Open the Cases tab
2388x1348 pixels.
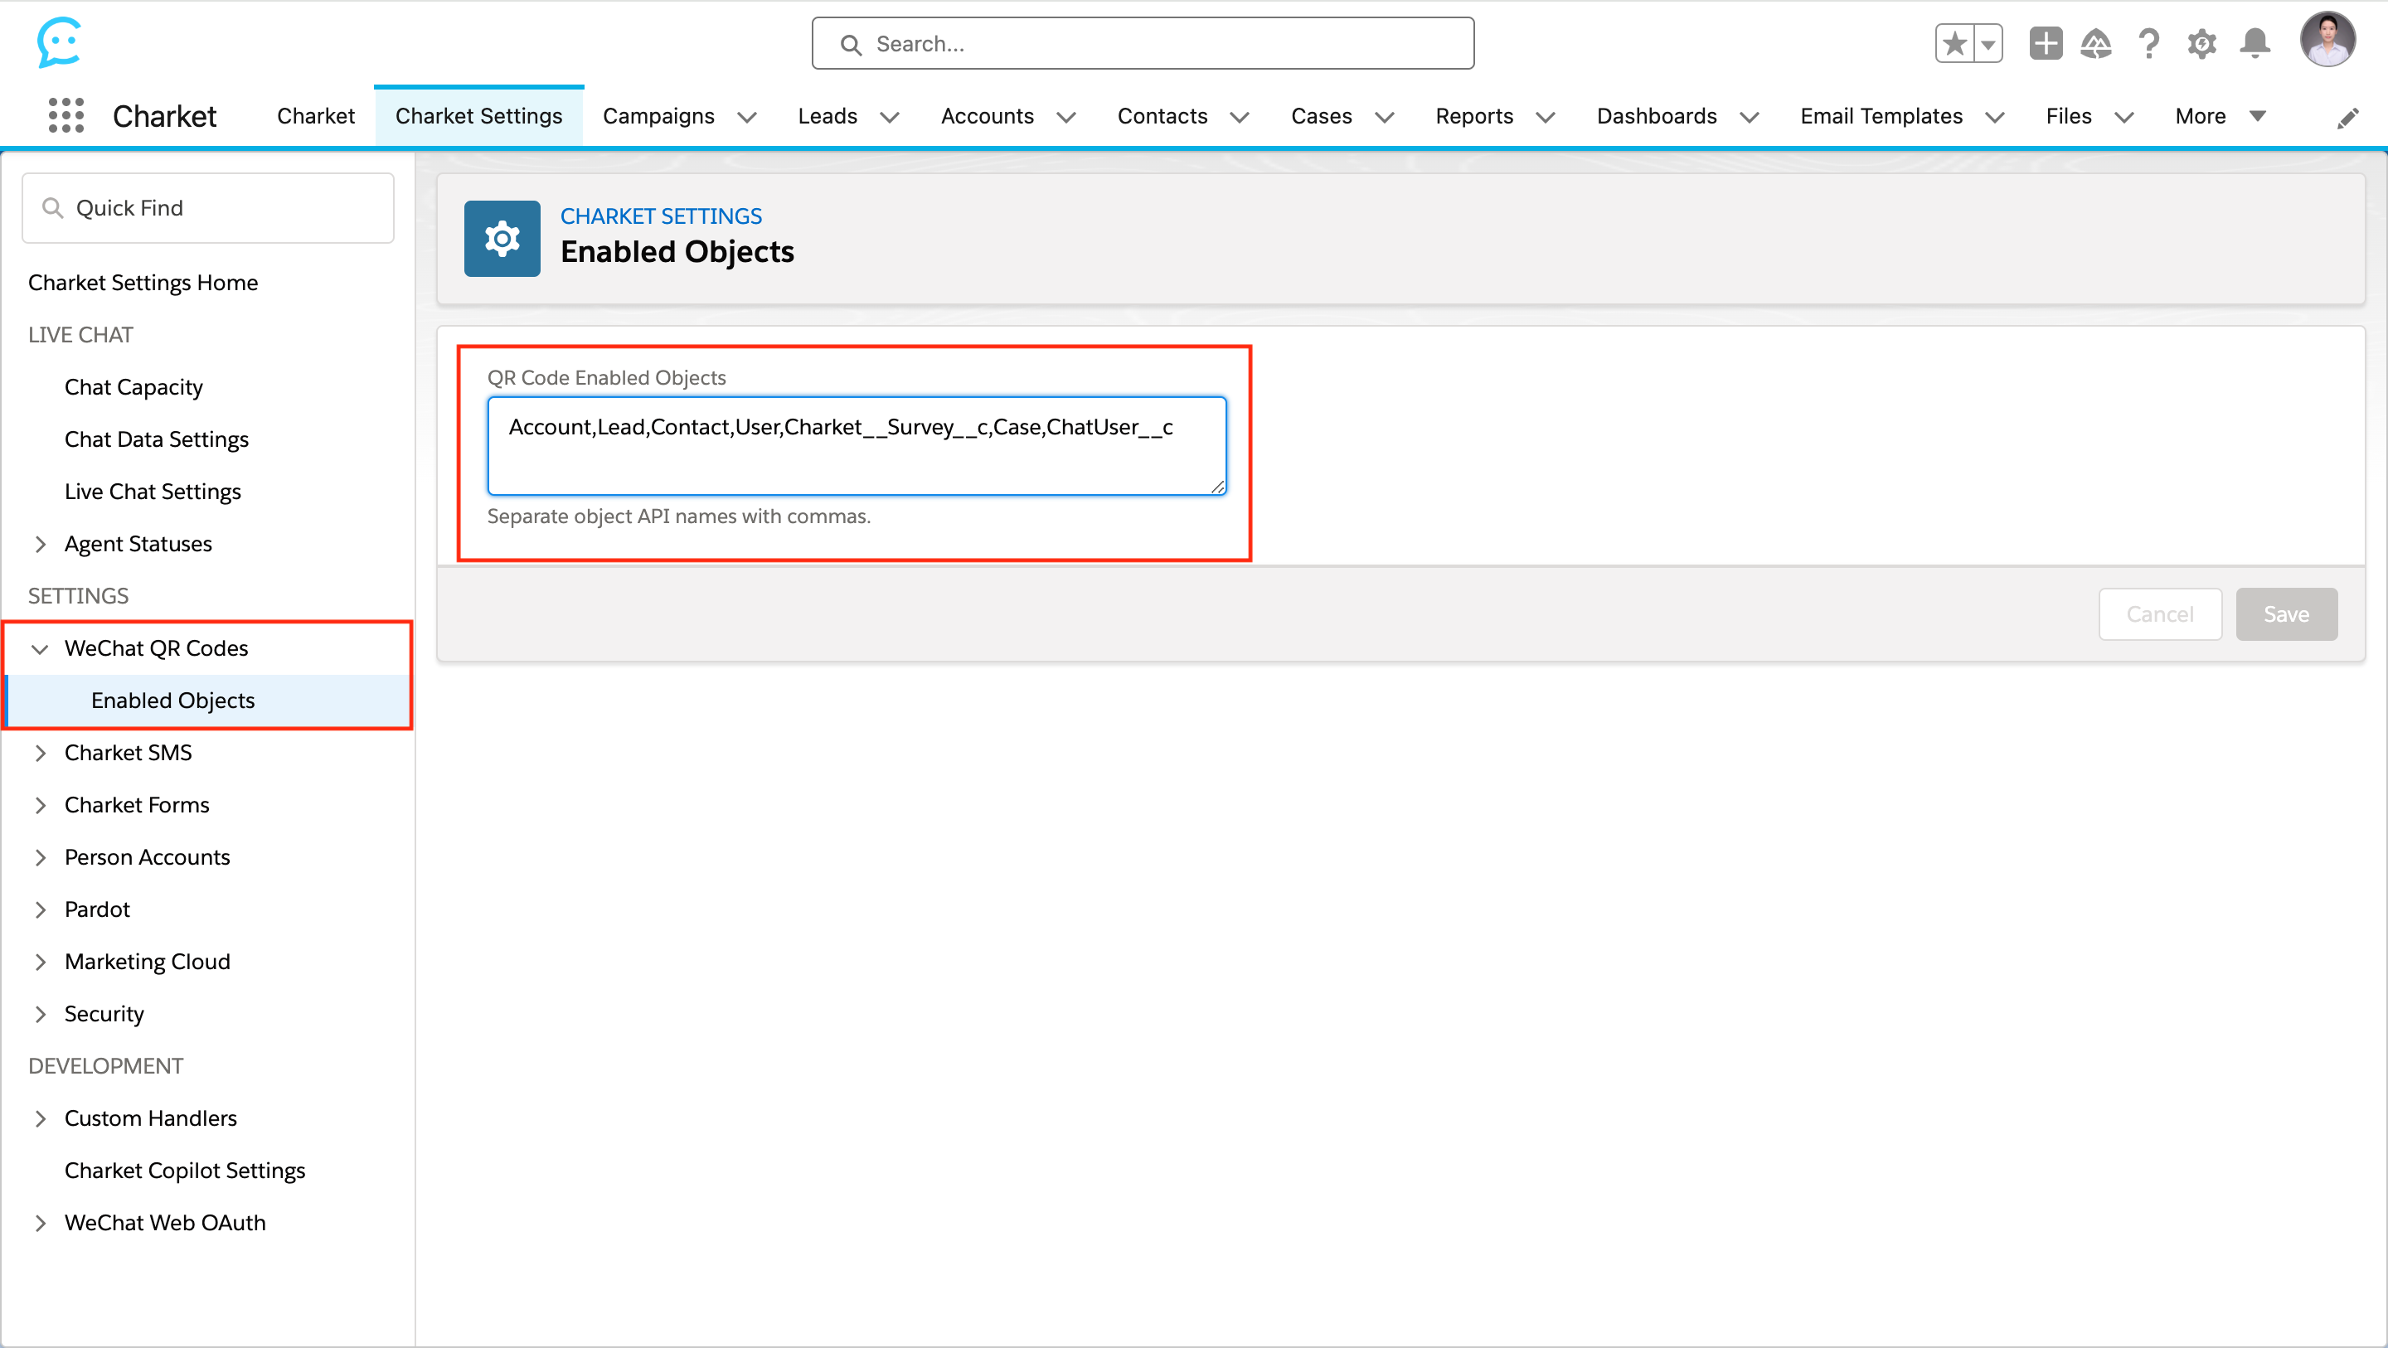(x=1321, y=116)
